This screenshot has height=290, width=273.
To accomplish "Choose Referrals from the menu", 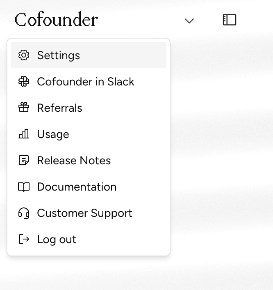I will point(60,108).
